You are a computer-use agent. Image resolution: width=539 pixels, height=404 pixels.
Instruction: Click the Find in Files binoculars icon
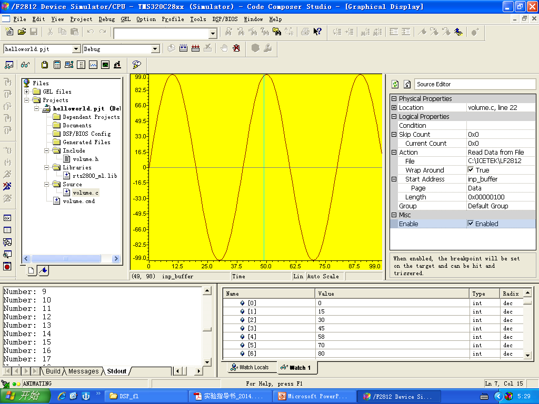277,32
